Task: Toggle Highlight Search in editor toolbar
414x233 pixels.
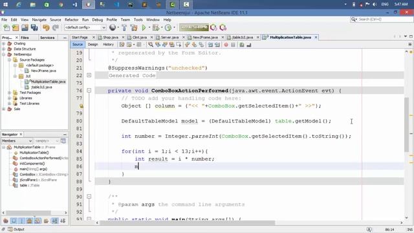Action: 172,45
